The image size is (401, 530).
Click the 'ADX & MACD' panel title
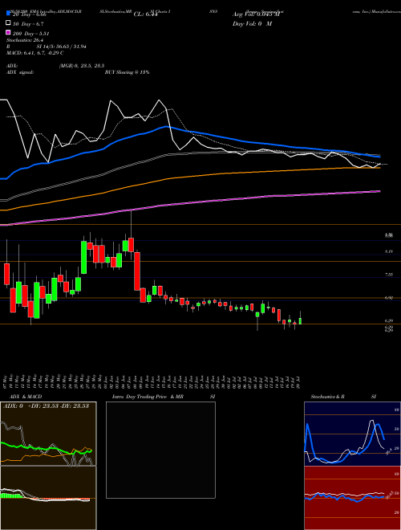point(26,397)
